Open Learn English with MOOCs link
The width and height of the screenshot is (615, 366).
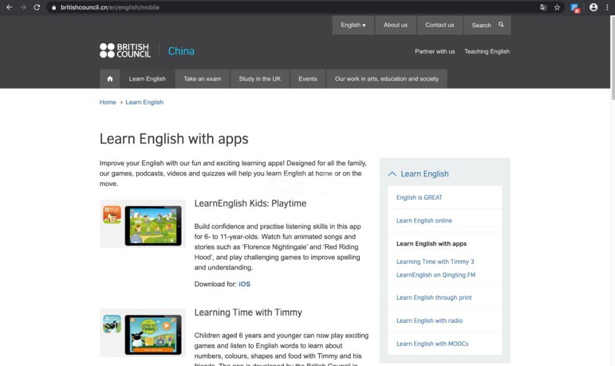click(432, 344)
